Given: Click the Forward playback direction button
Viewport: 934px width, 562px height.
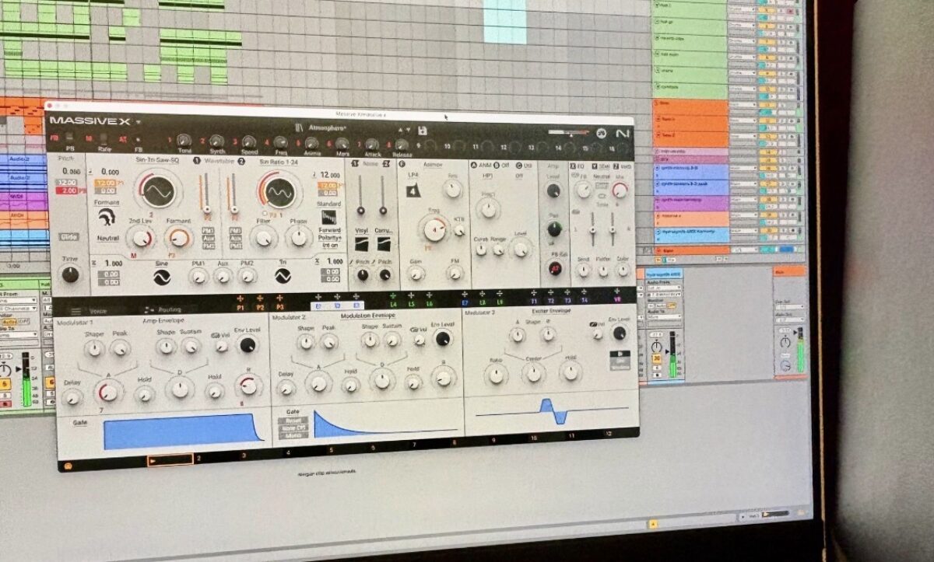Looking at the screenshot, I should (329, 229).
